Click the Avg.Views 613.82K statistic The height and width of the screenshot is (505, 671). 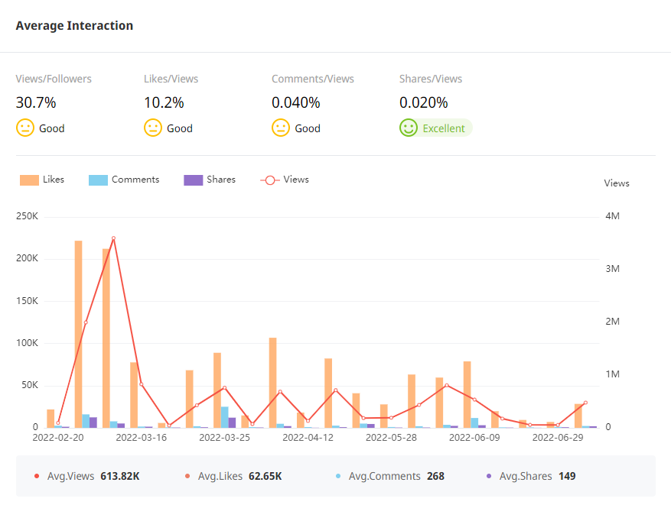[119, 476]
